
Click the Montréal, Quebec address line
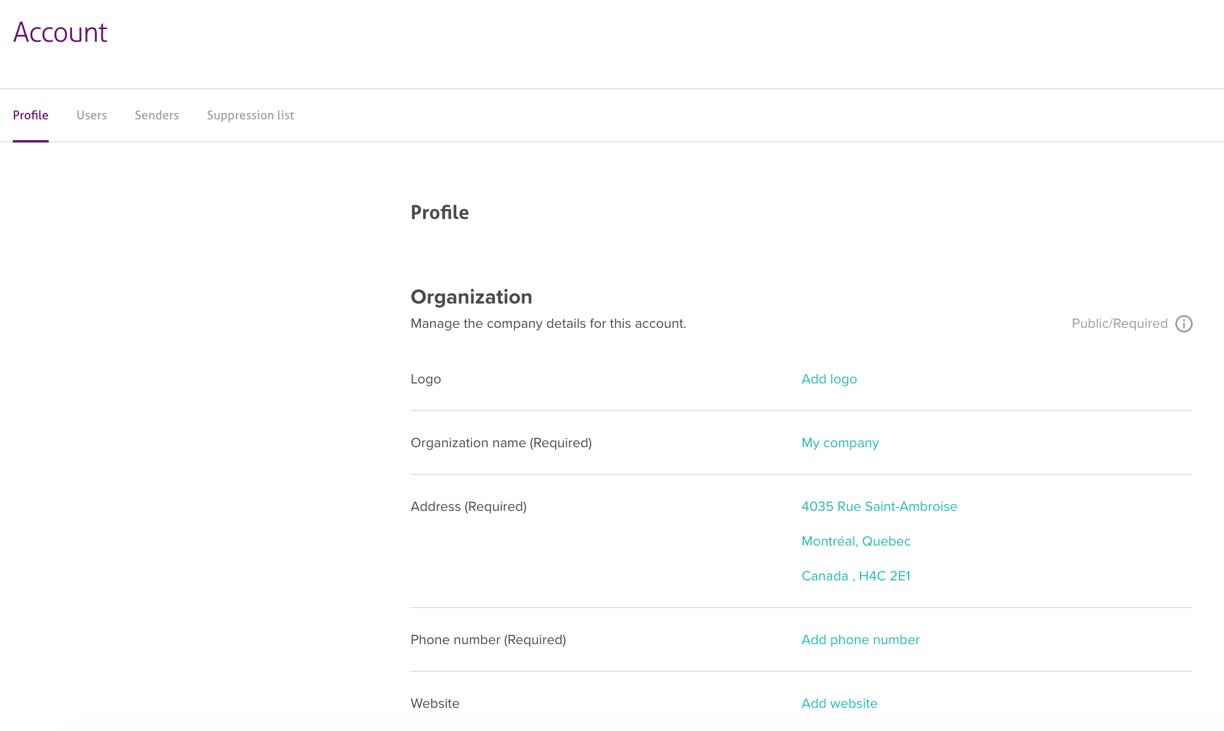click(856, 541)
